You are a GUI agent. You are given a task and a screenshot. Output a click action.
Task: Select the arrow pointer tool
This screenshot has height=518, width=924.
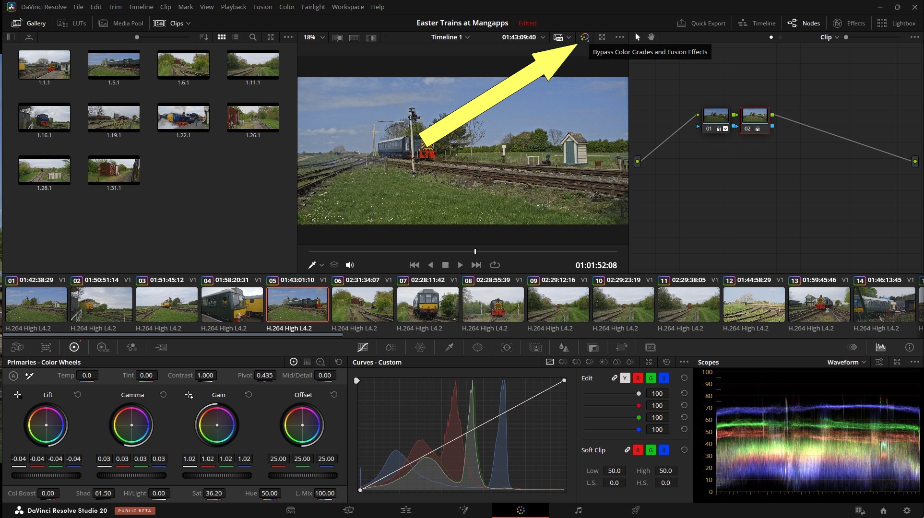click(638, 37)
